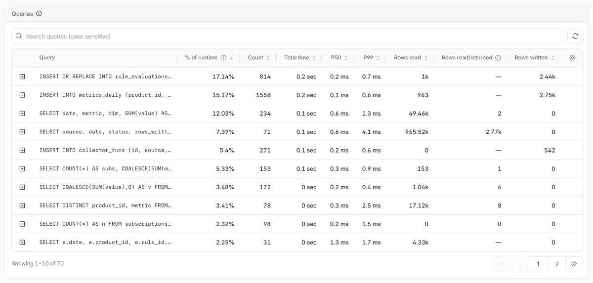Viewport: 593px width, 283px height.
Task: Click the rows read value 965.52k
Action: click(417, 132)
